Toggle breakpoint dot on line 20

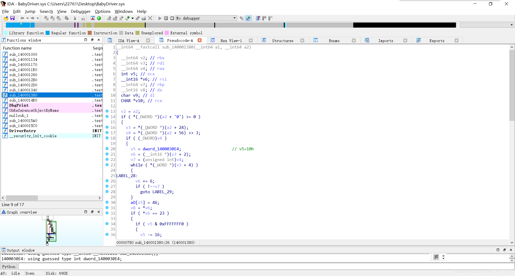[x=107, y=149]
